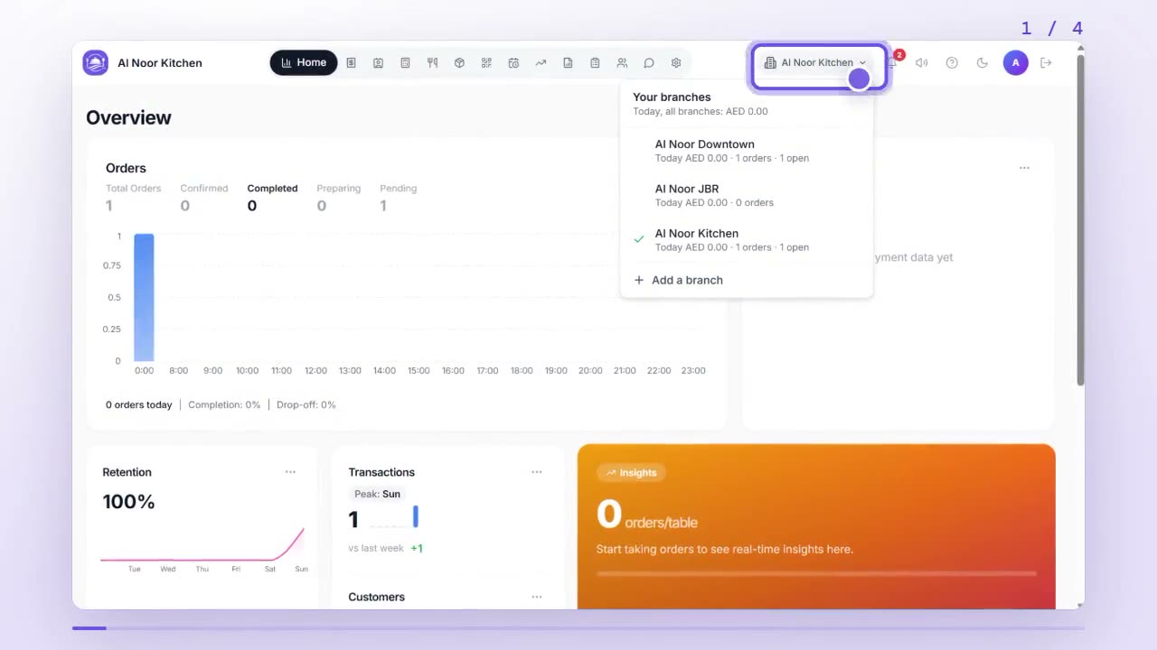Click the Peak: Sun label
Screen dimensions: 1157x650
tap(377, 494)
